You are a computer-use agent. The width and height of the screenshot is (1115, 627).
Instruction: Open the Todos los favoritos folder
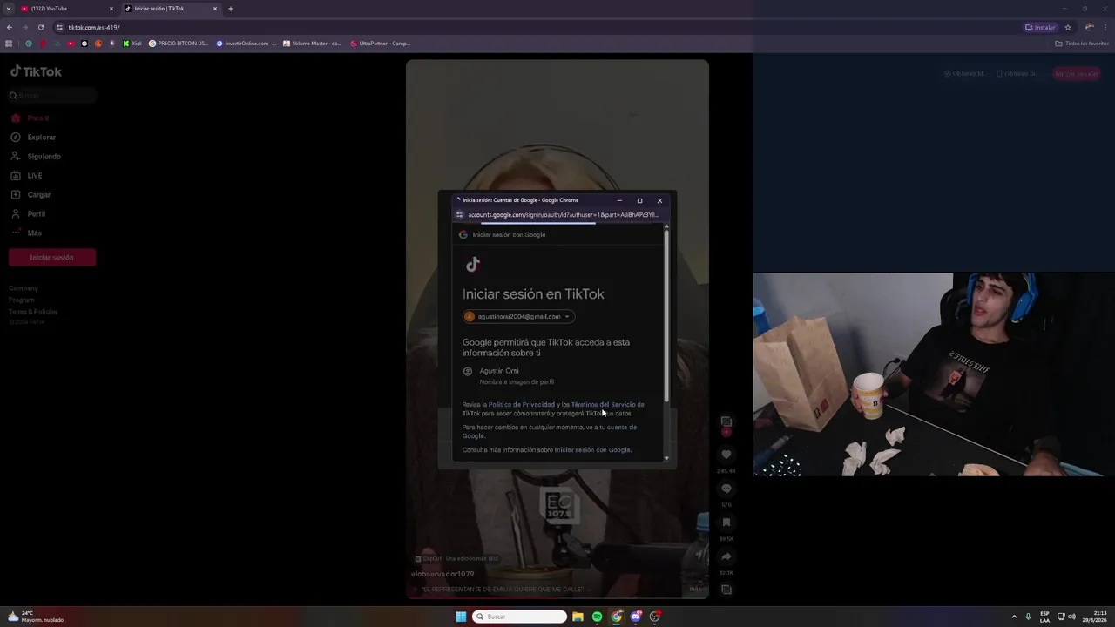point(1082,44)
